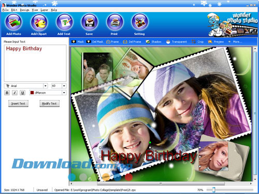Open the Add Clipart tool

tap(39, 22)
